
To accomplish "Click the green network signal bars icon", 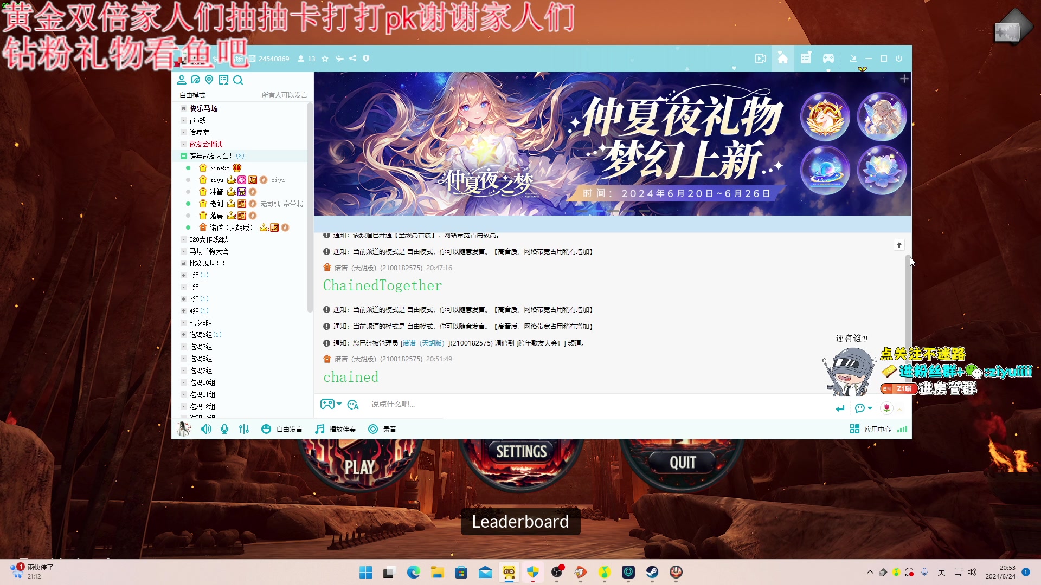I will click(902, 429).
